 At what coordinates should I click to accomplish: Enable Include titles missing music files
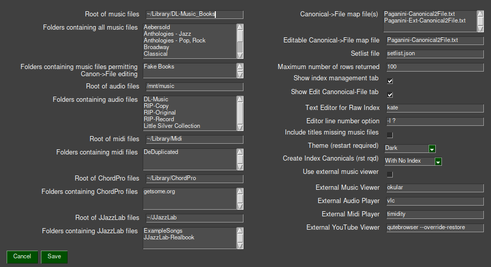[390, 135]
